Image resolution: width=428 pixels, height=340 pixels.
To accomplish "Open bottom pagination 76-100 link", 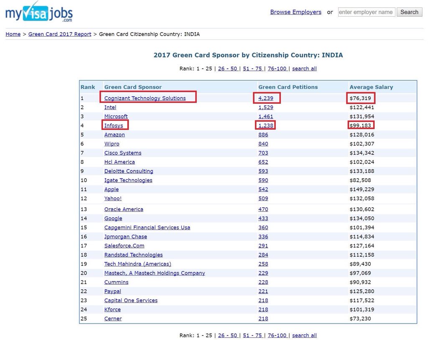I will pos(277,335).
